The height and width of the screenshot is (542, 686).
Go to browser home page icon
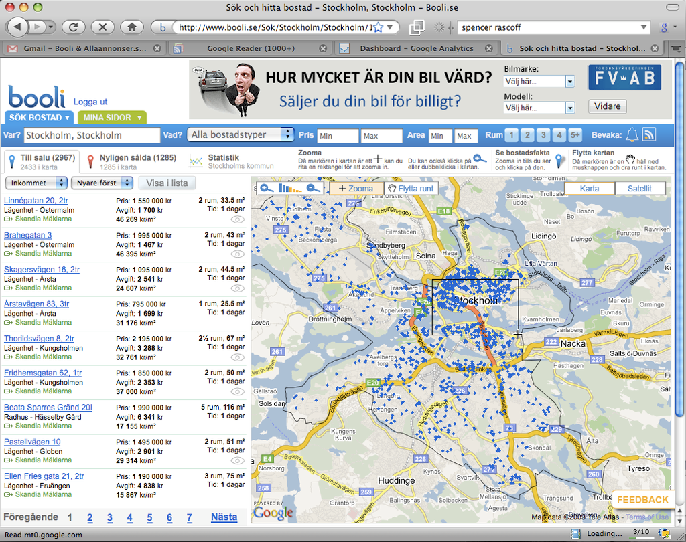pyautogui.click(x=132, y=27)
